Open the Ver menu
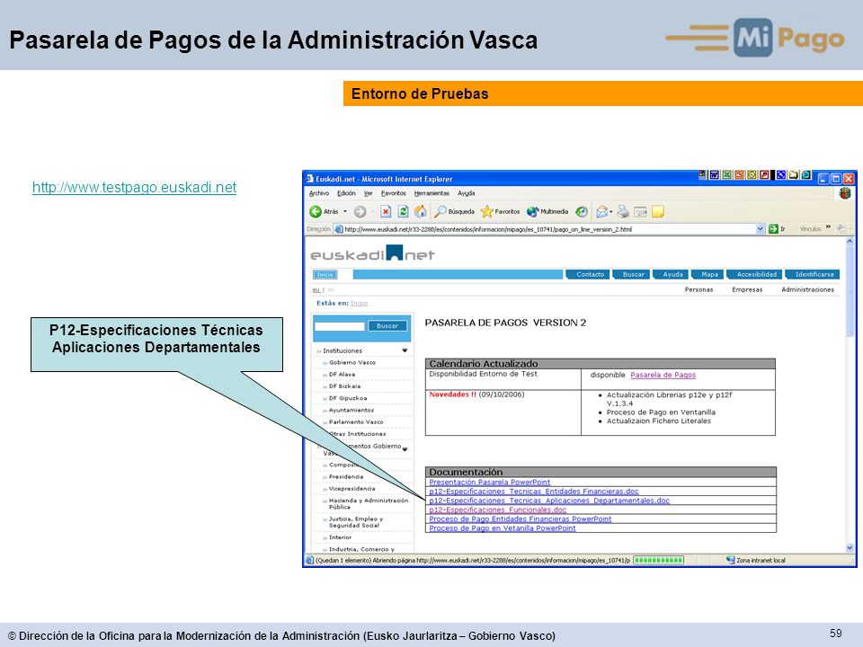The width and height of the screenshot is (863, 647). pyautogui.click(x=369, y=193)
